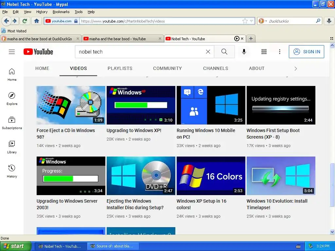Switch to the PLAYLISTS tab
335x251 pixels.
(120, 68)
